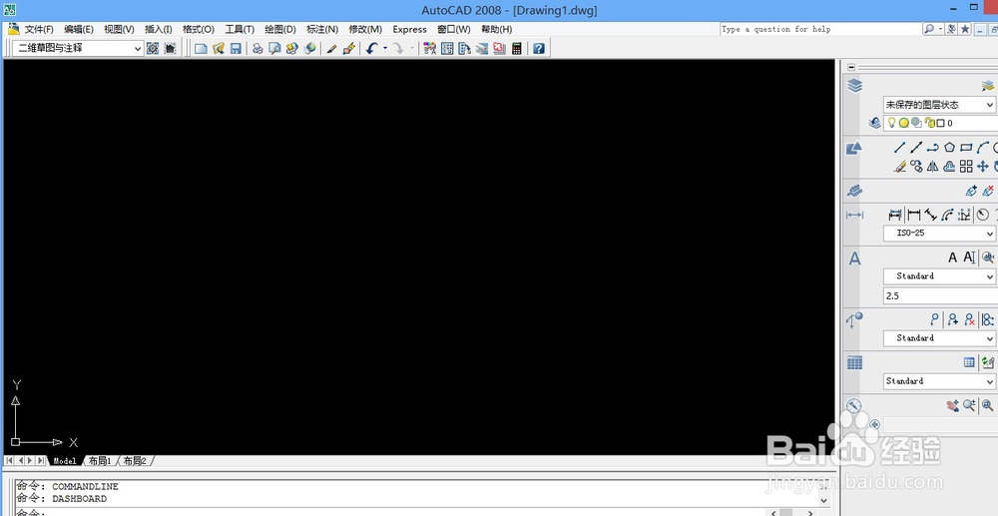The image size is (998, 516).
Task: Open the Windows Calculator icon in toolbar
Action: pos(517,48)
